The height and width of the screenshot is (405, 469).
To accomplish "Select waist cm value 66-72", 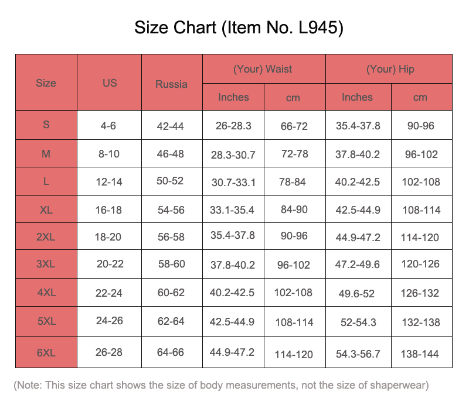I will 294,126.
